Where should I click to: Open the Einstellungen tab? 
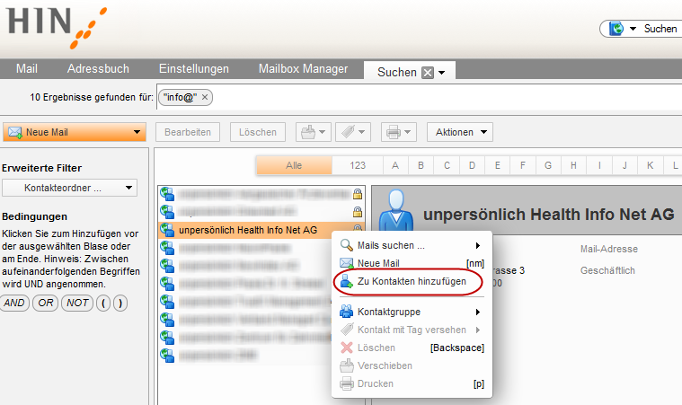click(x=193, y=68)
